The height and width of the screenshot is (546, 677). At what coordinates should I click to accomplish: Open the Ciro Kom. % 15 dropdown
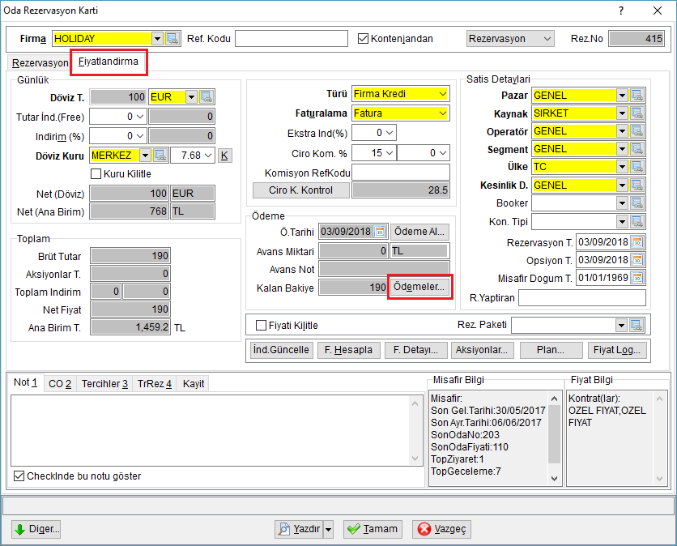tap(390, 153)
